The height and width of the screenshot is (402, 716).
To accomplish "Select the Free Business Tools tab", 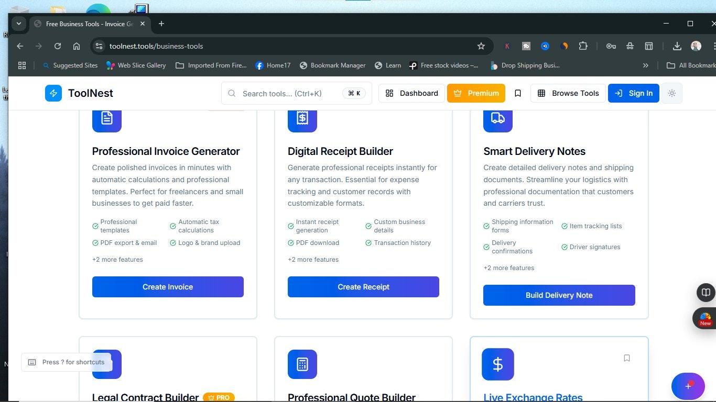I will (x=89, y=24).
